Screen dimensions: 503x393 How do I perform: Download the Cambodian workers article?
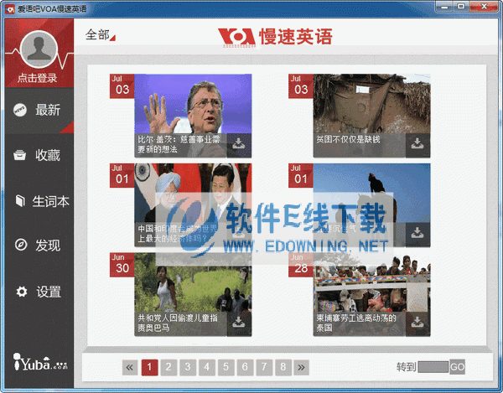[x=417, y=322]
